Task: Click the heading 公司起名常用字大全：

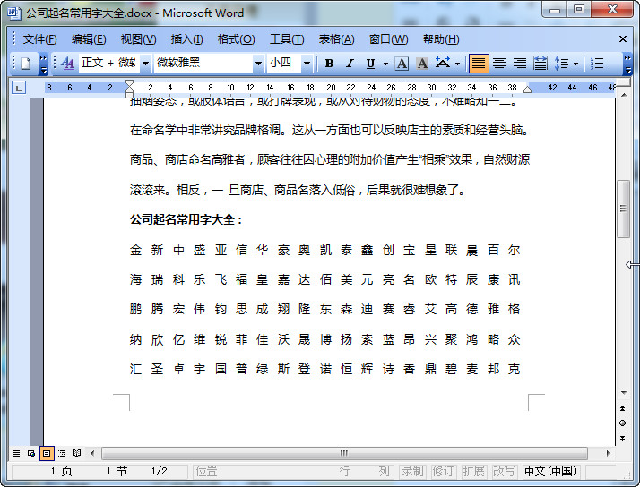Action: (187, 219)
